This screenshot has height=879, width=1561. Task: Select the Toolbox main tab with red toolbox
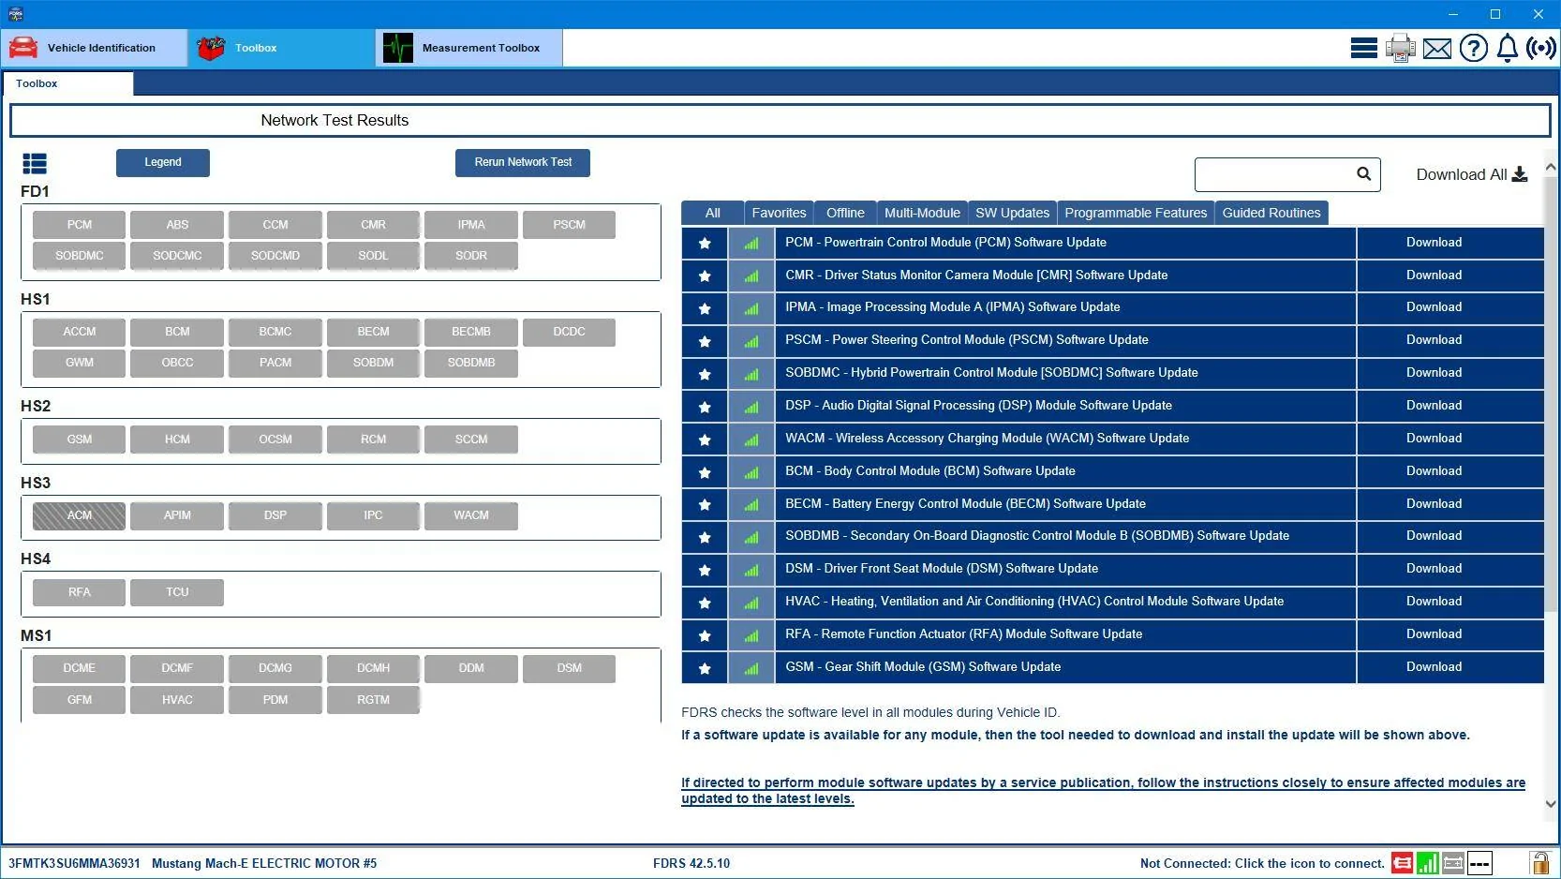(x=282, y=48)
